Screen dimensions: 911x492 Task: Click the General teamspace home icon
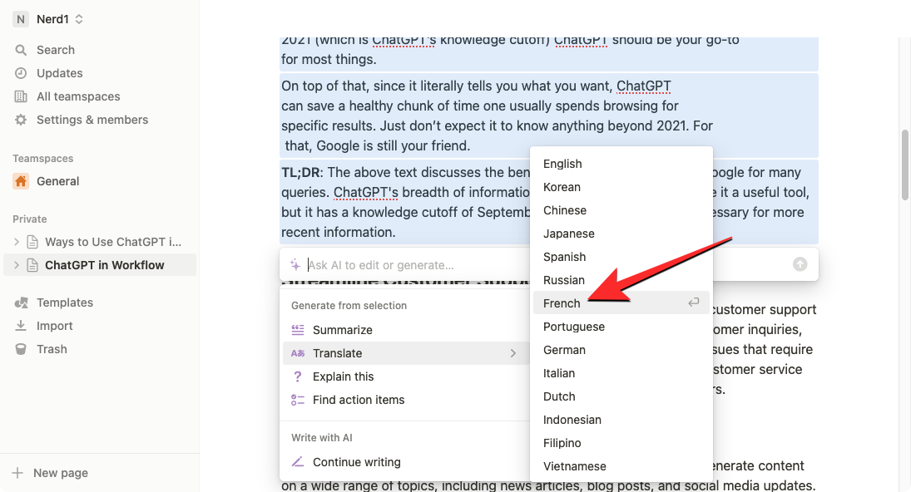(21, 181)
